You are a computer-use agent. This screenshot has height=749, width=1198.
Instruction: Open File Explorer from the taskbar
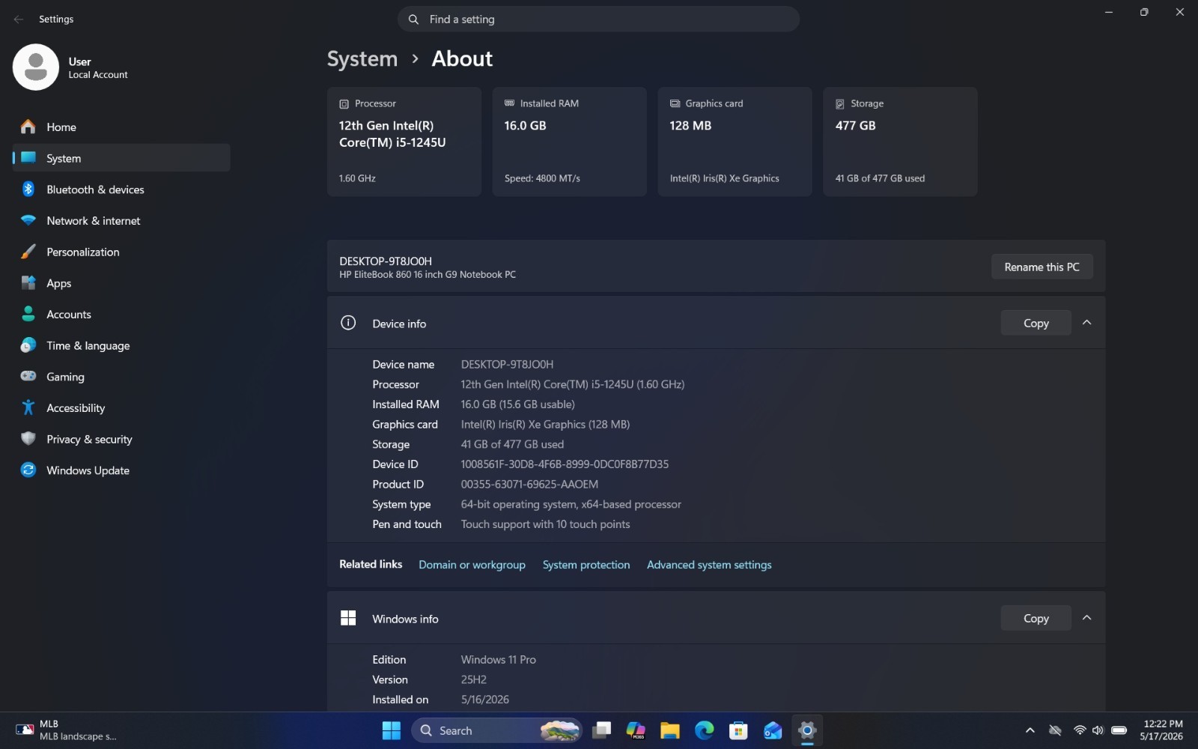coord(670,730)
